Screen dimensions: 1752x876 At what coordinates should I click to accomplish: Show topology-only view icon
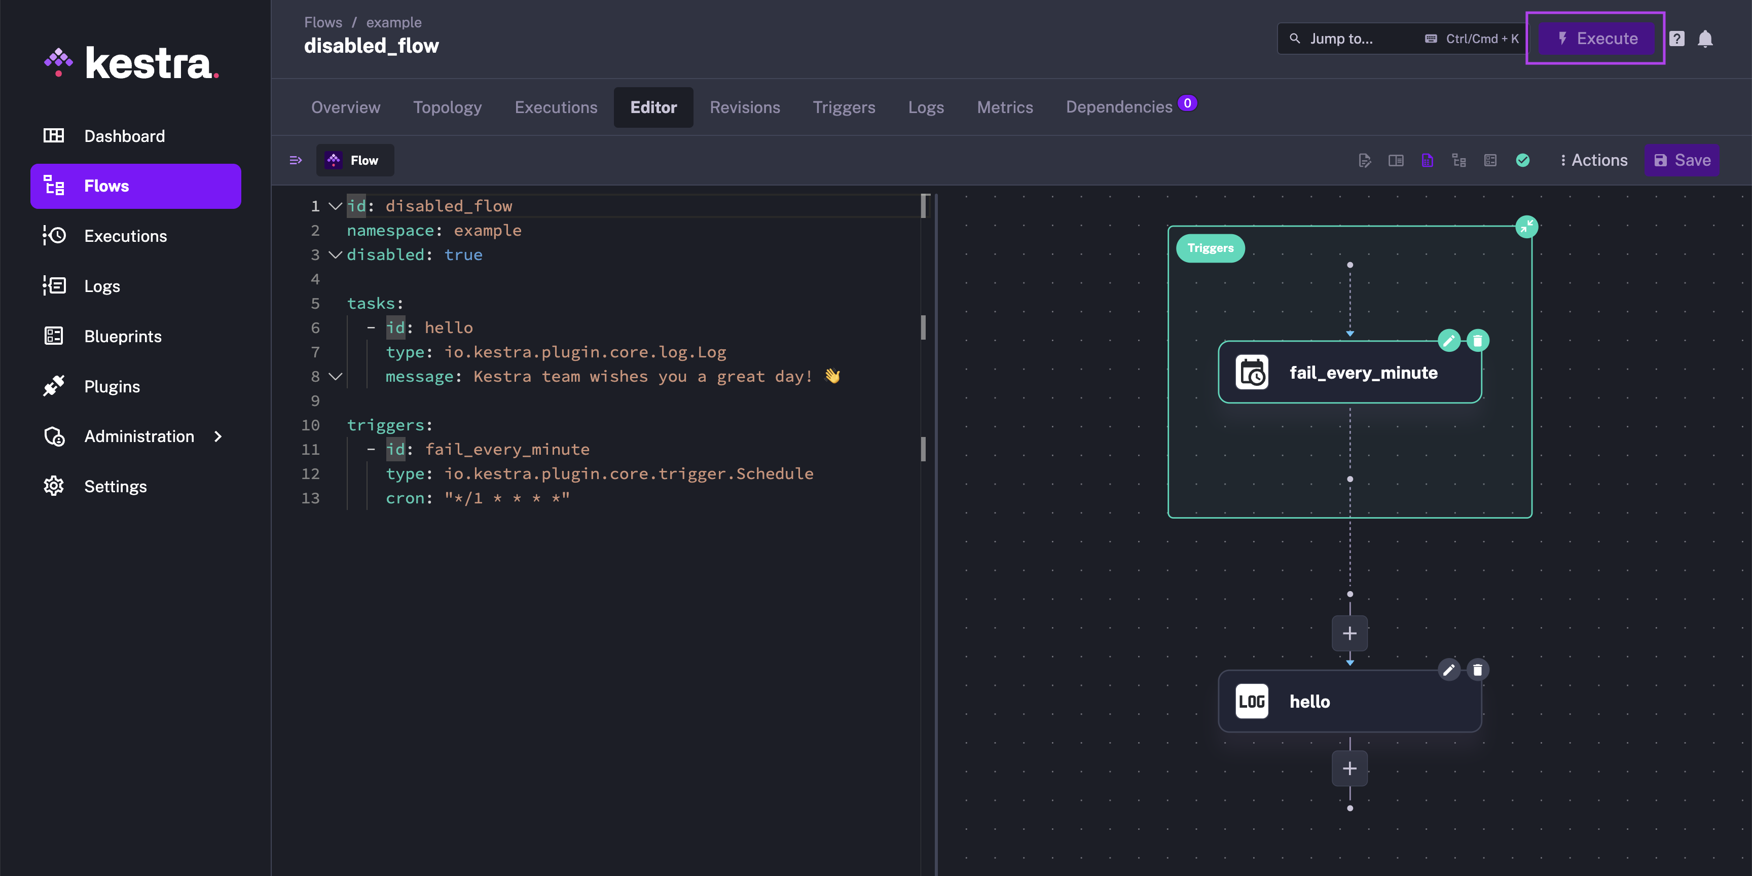[x=1459, y=161]
